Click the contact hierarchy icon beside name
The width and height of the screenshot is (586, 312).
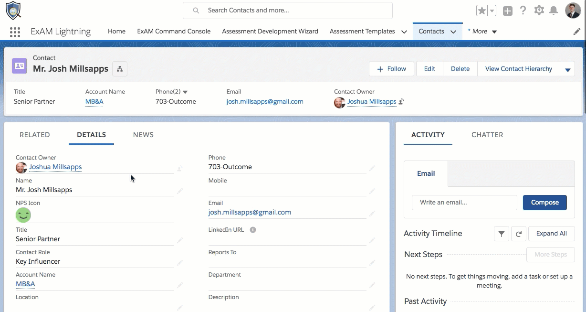tap(120, 69)
